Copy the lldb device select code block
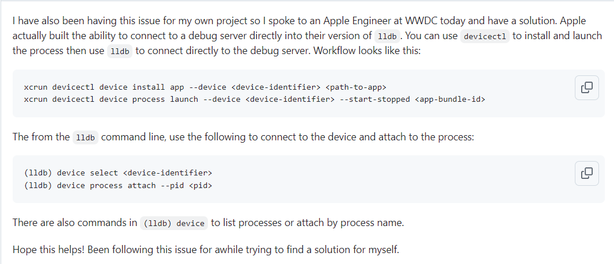Screen dimensions: 614x264 (x=586, y=173)
